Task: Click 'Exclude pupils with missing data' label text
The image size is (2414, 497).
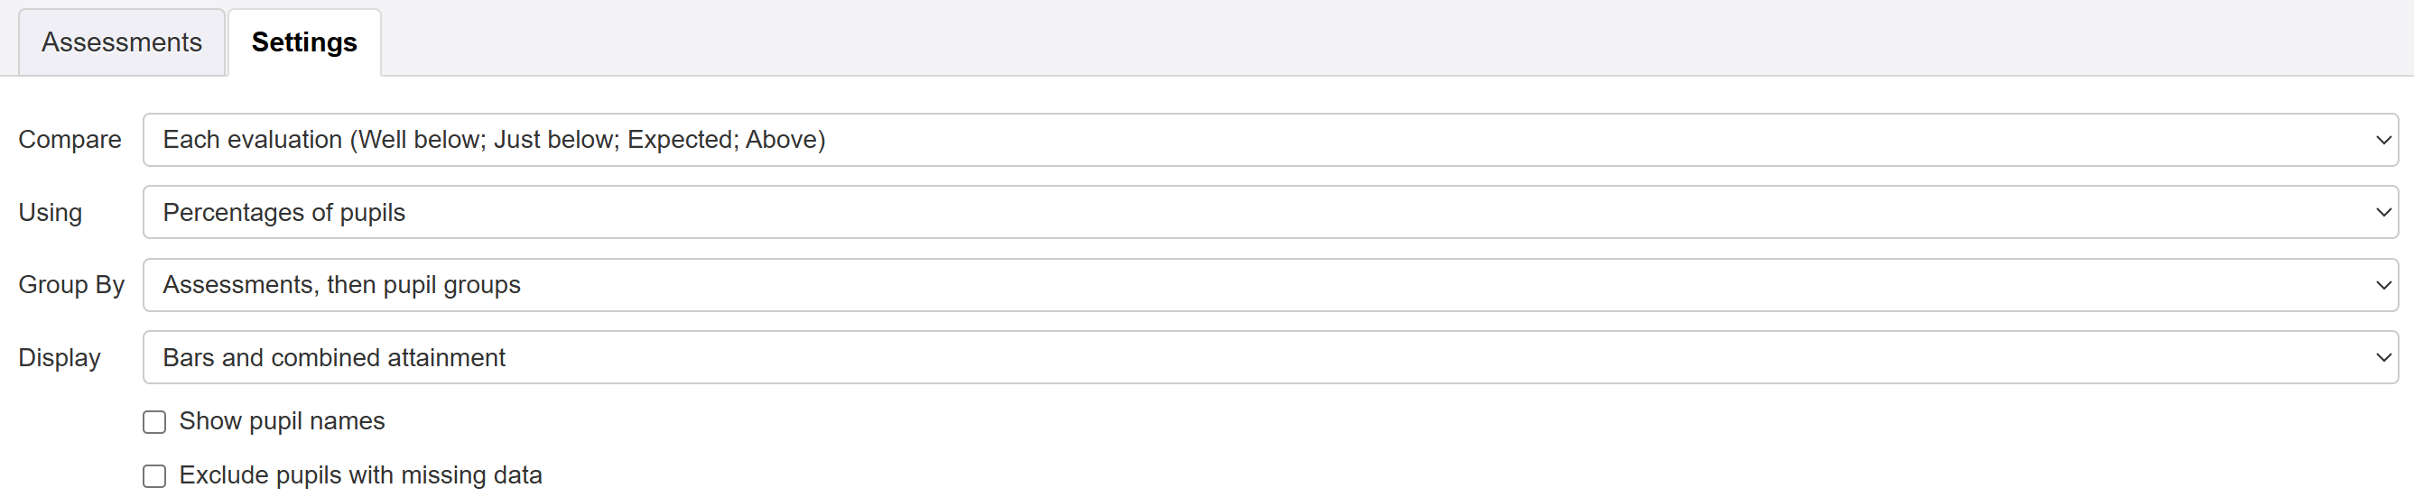Action: pos(361,475)
